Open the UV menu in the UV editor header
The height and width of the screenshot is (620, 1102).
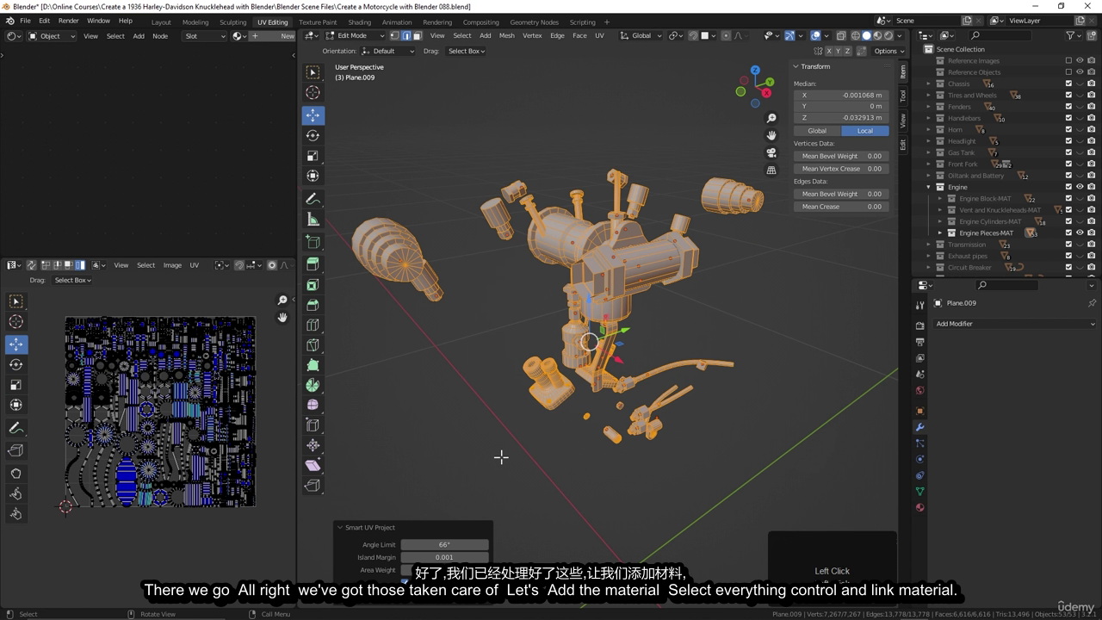pyautogui.click(x=194, y=265)
